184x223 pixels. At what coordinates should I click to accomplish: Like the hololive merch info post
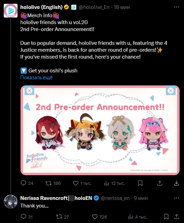click(76, 183)
